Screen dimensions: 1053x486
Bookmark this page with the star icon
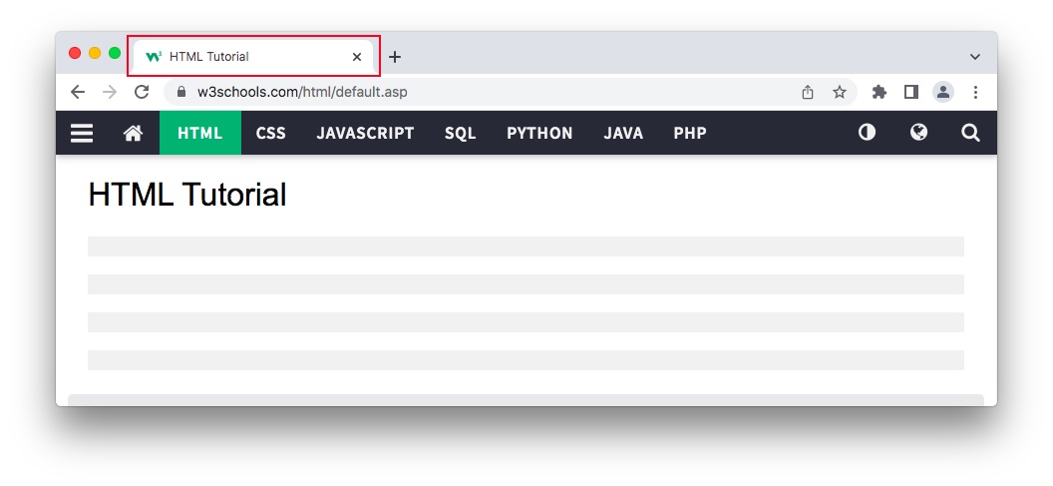[840, 92]
